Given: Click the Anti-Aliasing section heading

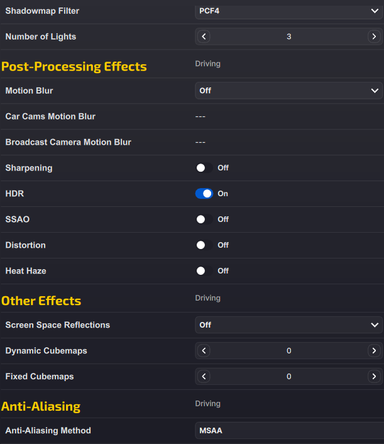Looking at the screenshot, I should pyautogui.click(x=41, y=406).
